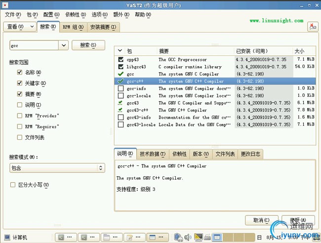This screenshot has height=243, width=321.
Task: Switch to the 版本 tab
Action: pos(201,154)
